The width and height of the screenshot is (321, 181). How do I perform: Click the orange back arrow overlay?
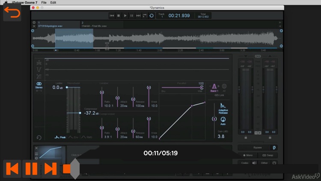[12, 12]
